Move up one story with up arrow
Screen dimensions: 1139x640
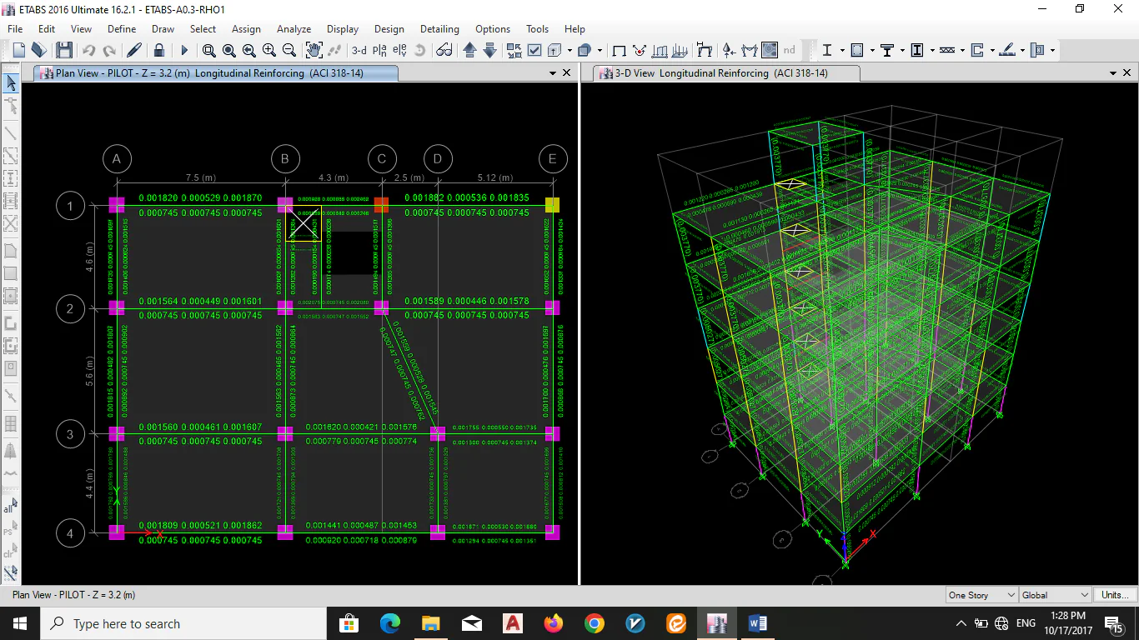(469, 50)
